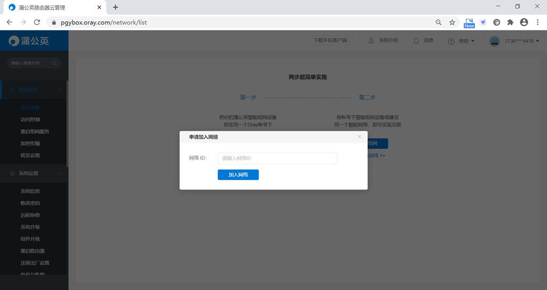This screenshot has width=547, height=290.
Task: Open 重启路由器 in sidebar
Action: [33, 251]
